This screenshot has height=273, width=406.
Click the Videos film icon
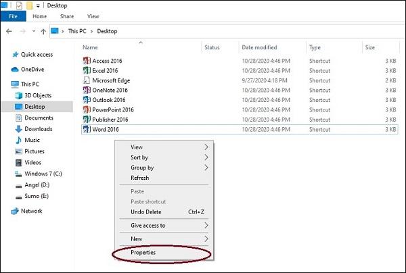[19, 163]
